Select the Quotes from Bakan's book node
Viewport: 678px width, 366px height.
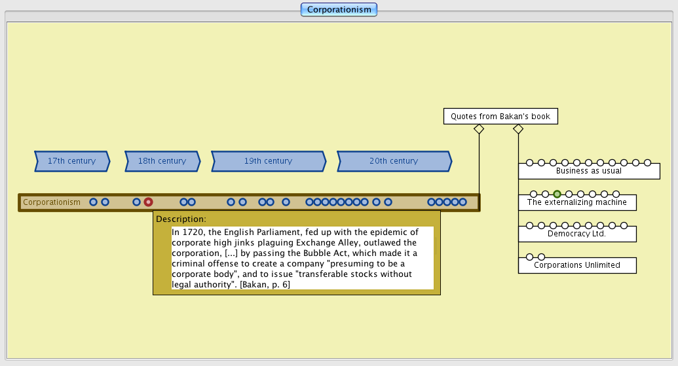500,117
